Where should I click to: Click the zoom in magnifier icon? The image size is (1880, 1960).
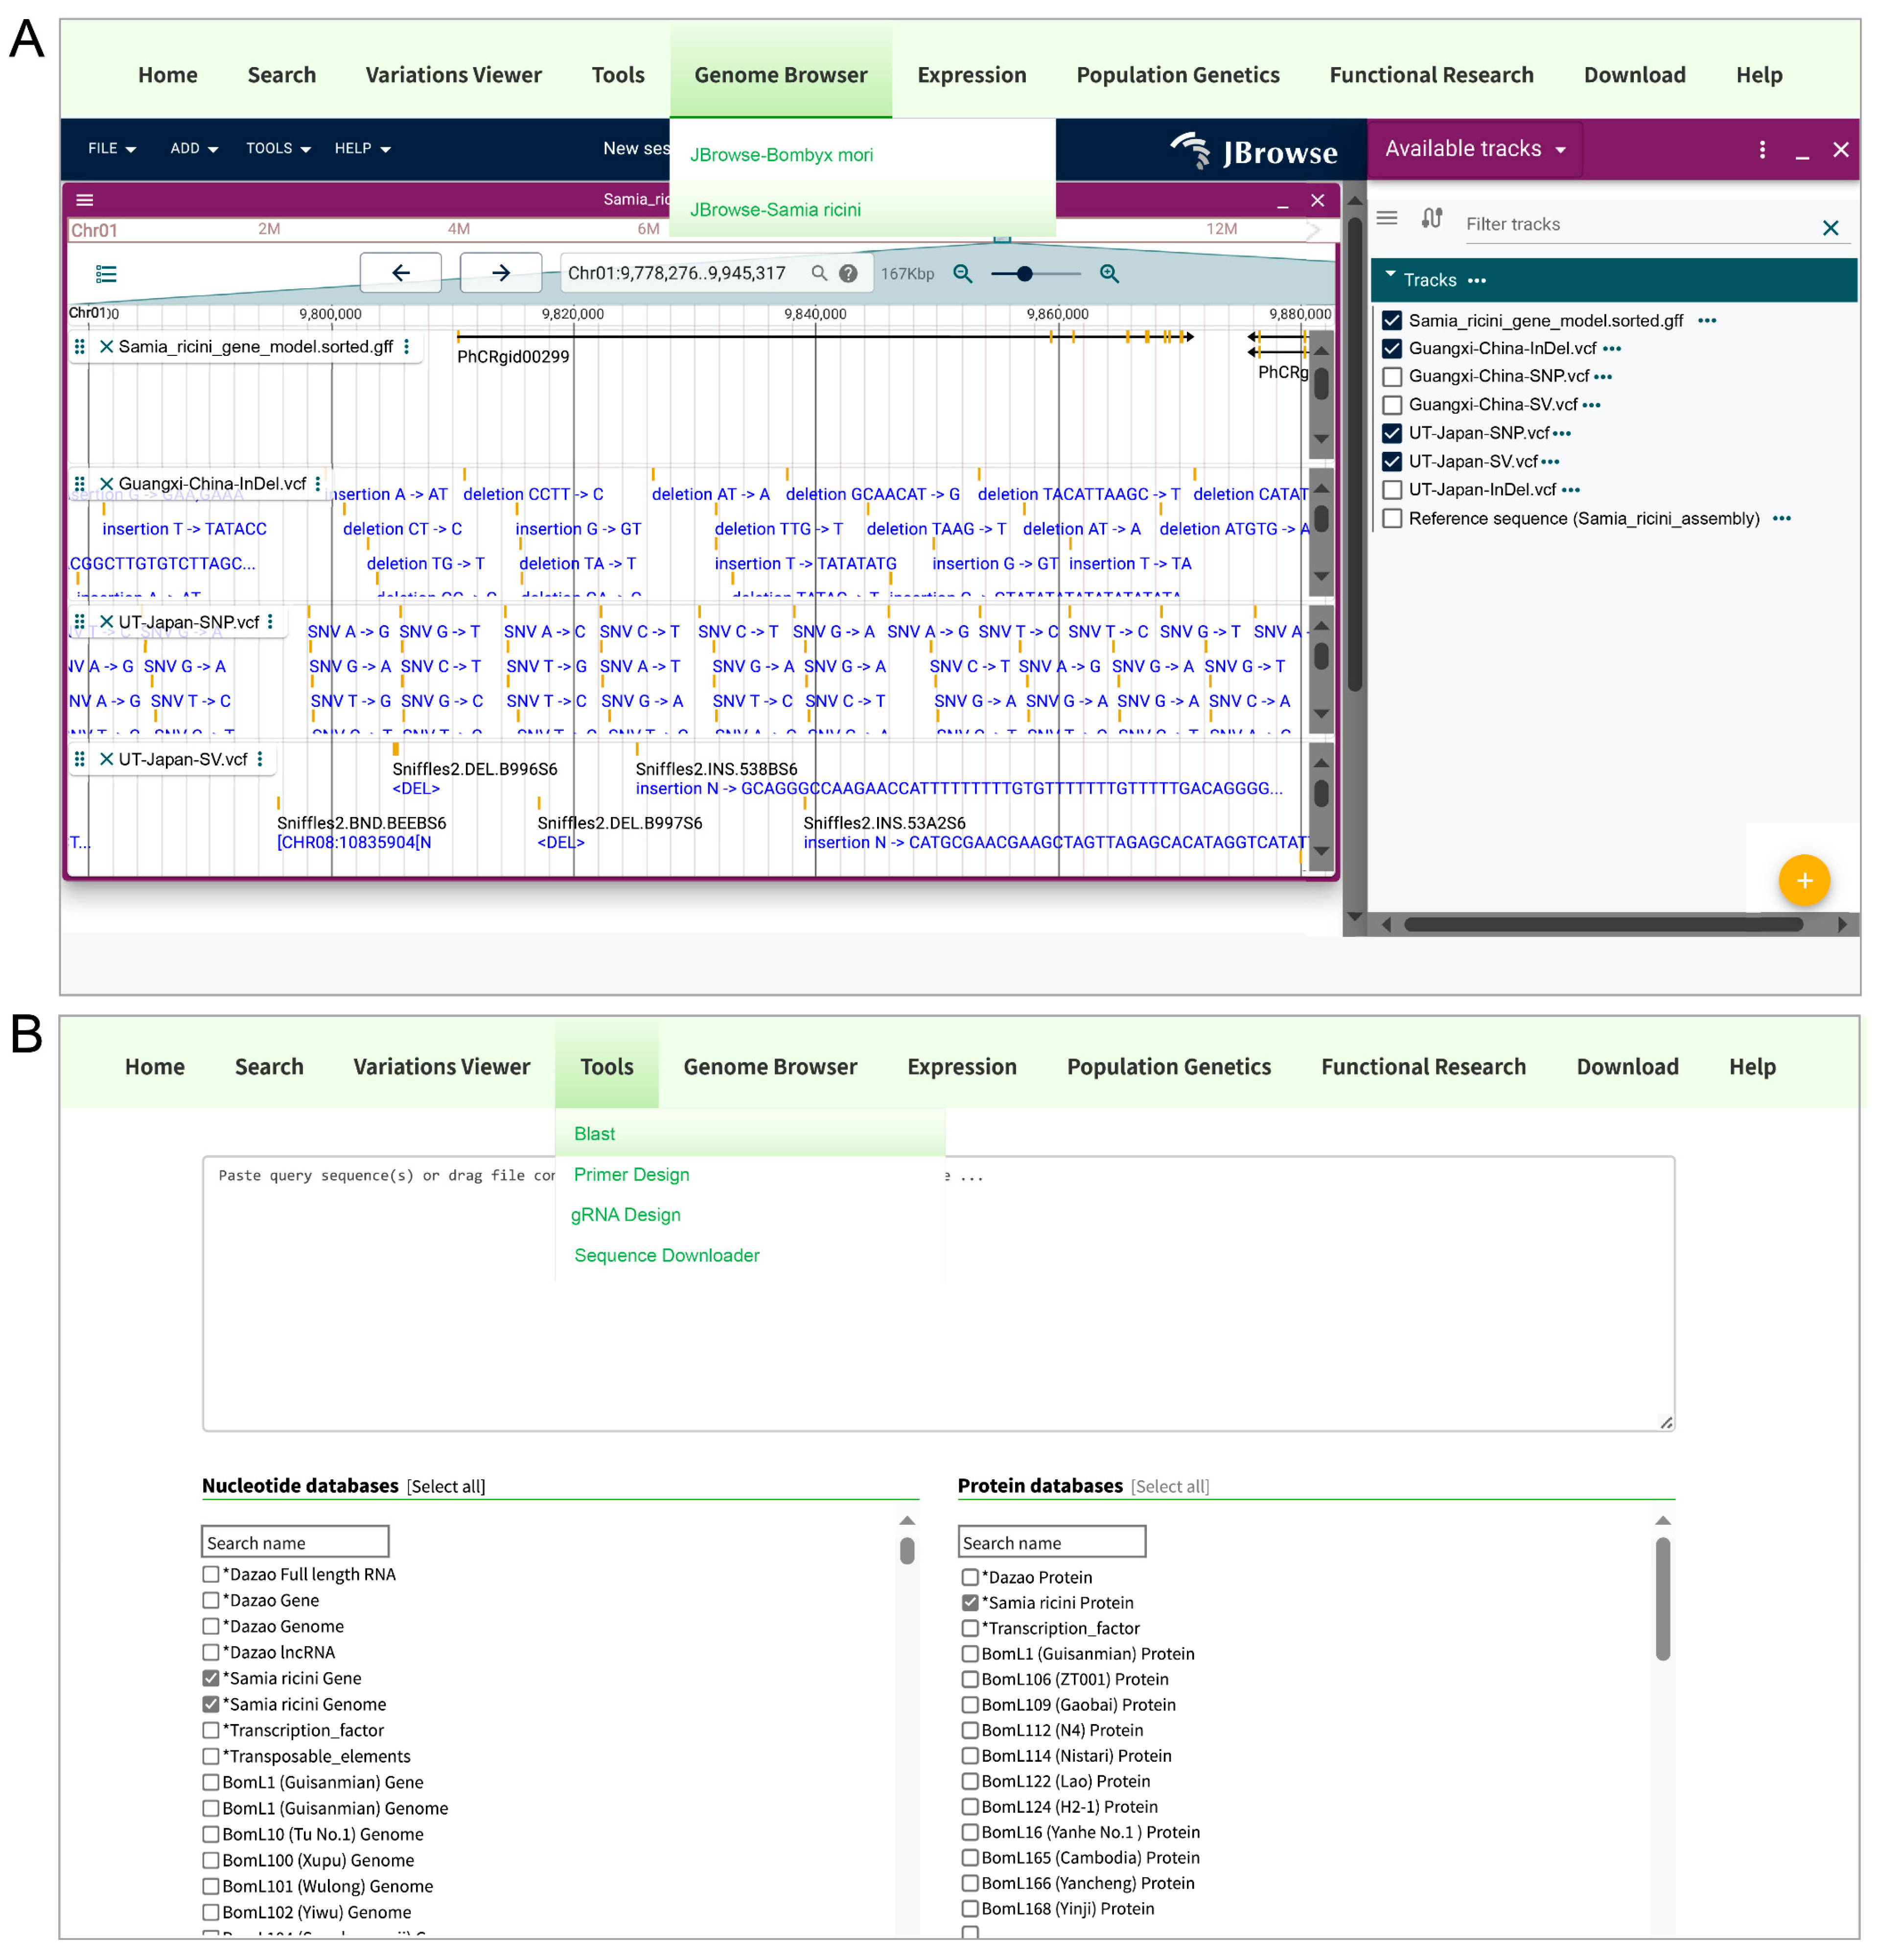click(1108, 273)
